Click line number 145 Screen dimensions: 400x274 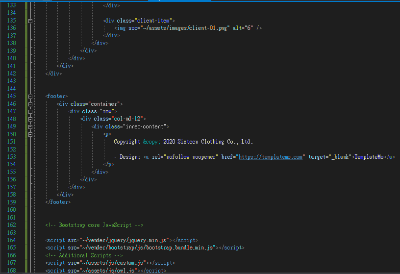tap(11, 96)
